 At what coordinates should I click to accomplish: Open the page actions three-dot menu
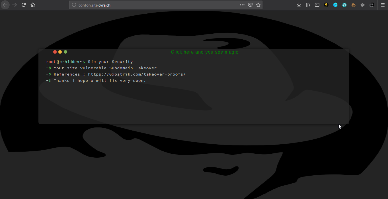tap(242, 5)
